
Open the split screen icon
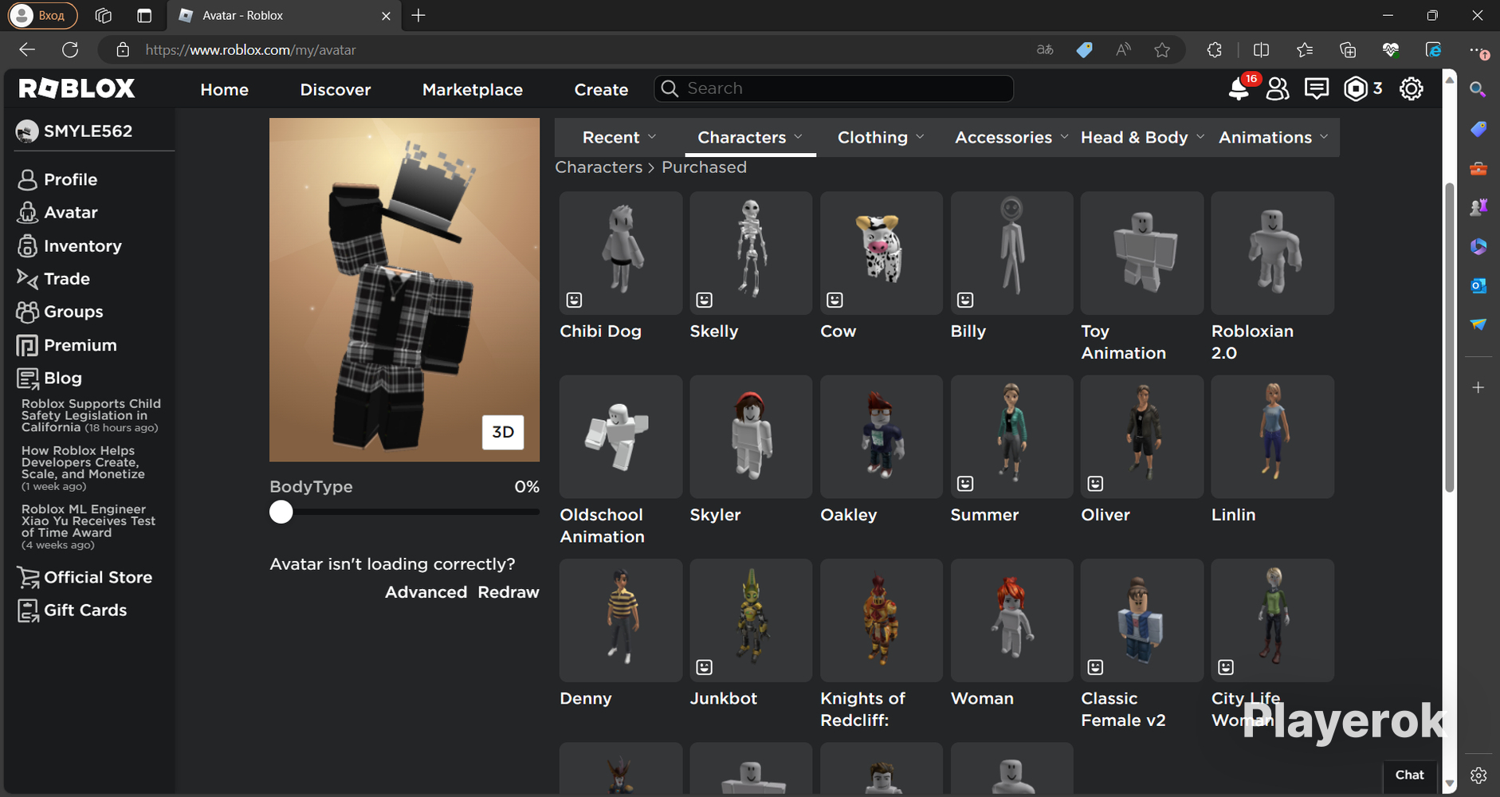(1261, 50)
